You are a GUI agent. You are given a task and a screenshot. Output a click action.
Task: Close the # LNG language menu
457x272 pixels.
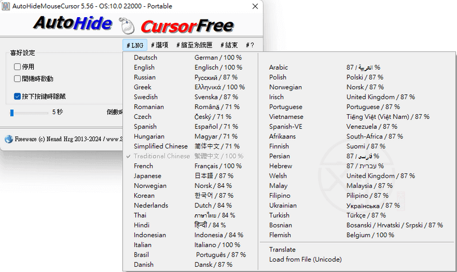click(x=135, y=45)
